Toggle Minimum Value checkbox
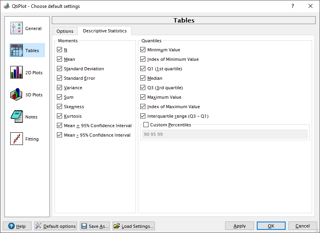The height and width of the screenshot is (233, 320). (x=143, y=50)
